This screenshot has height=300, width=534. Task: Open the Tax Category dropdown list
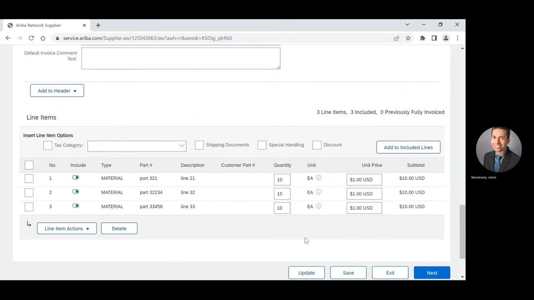(137, 146)
